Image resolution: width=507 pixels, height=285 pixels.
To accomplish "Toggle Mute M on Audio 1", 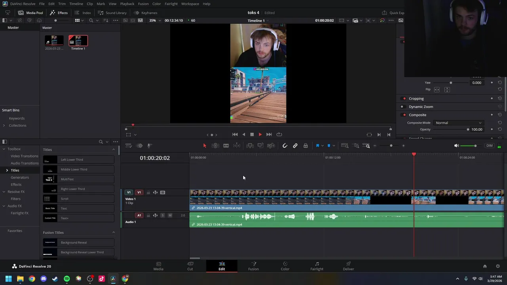I will (170, 215).
